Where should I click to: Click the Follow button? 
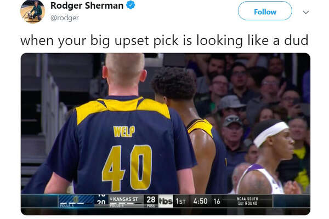tap(265, 11)
